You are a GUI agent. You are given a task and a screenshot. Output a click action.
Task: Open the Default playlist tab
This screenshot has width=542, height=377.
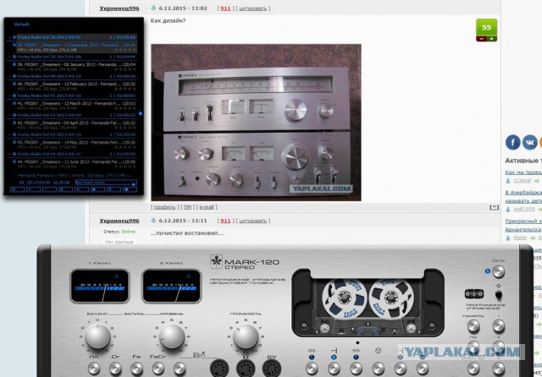point(21,25)
